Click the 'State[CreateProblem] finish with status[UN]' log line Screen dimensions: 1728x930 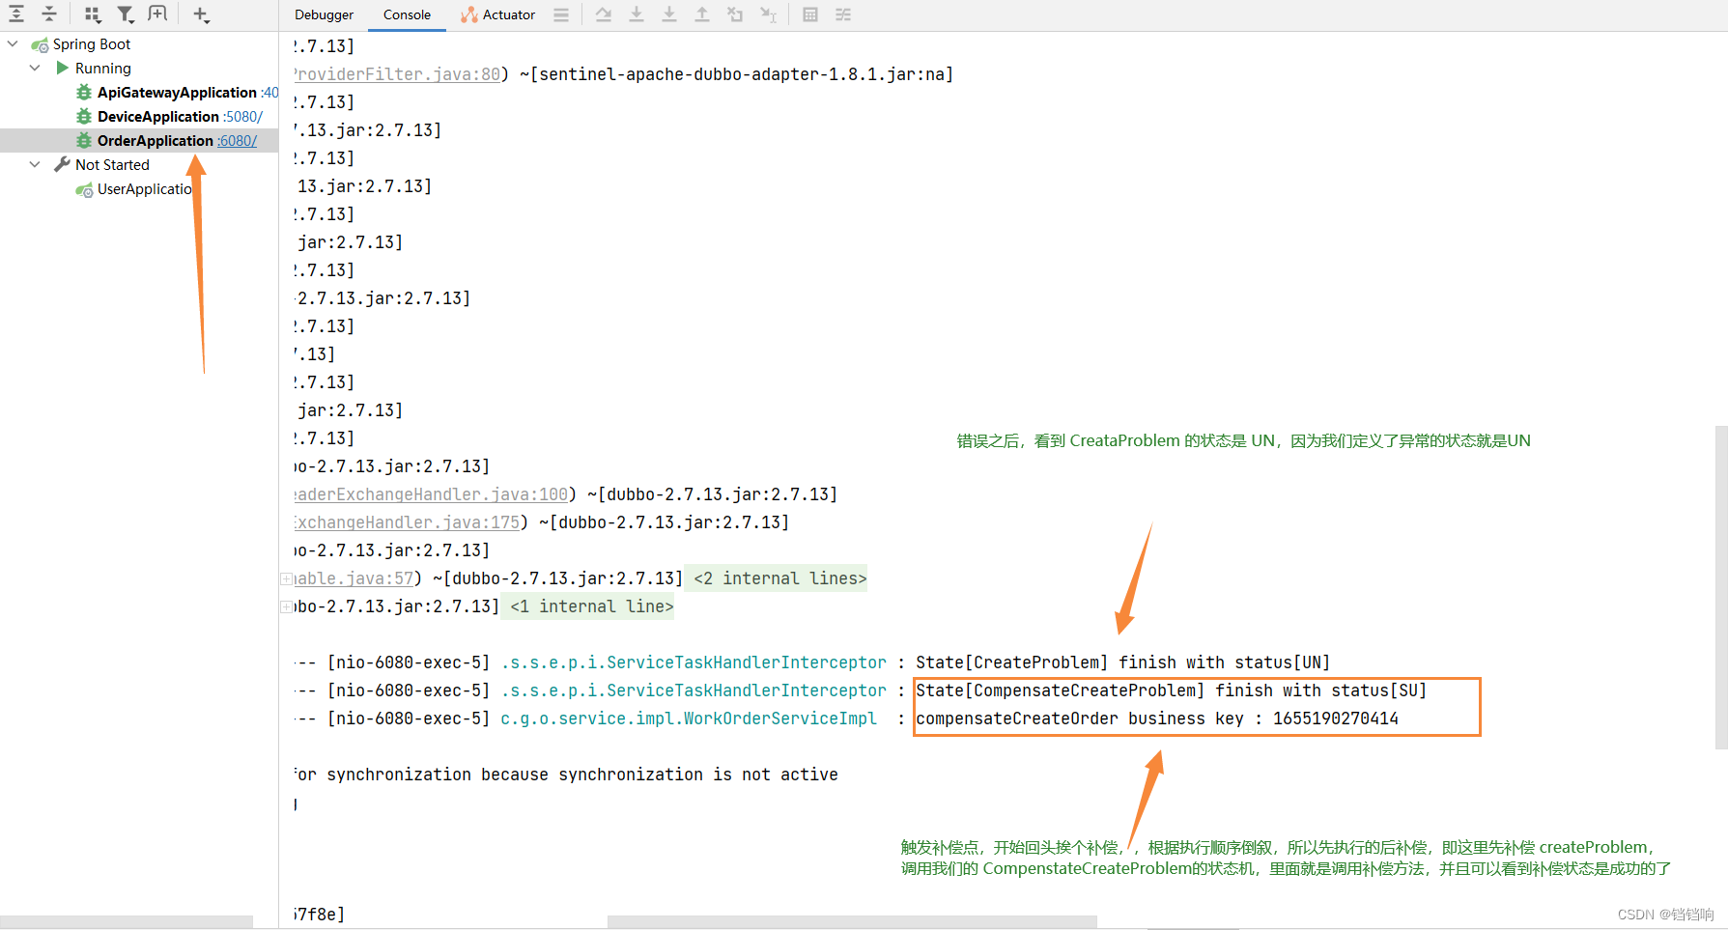[1122, 662]
